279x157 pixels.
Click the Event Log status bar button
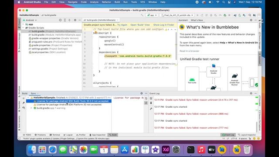point(228,135)
